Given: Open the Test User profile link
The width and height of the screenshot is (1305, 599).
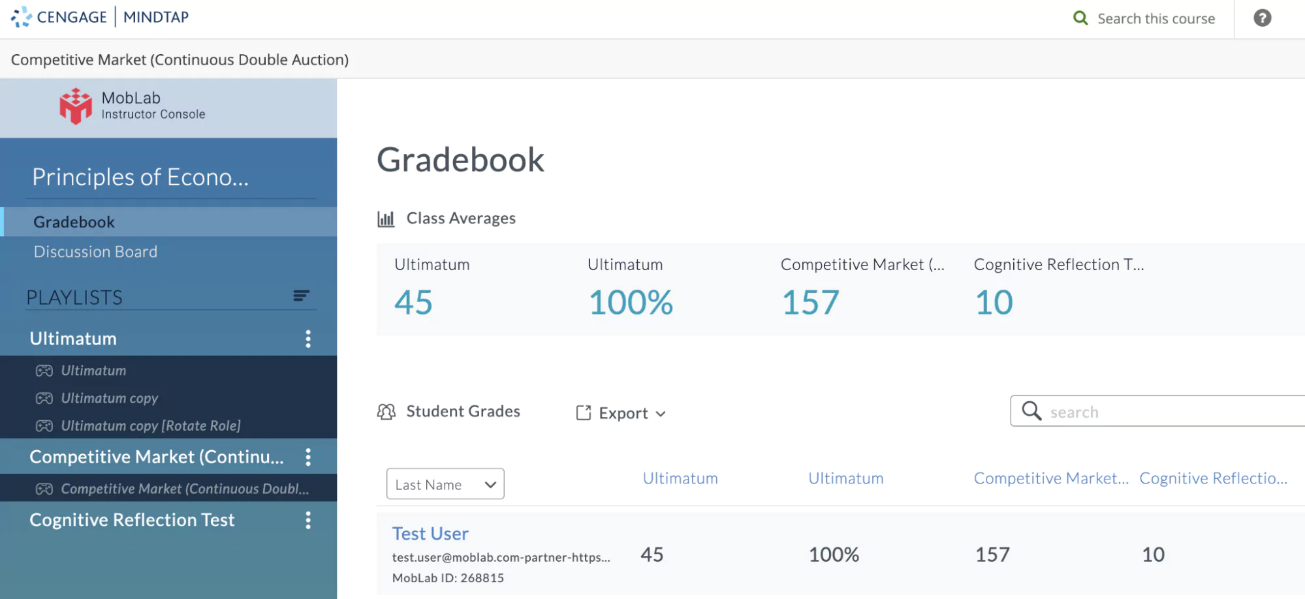Looking at the screenshot, I should click(430, 533).
